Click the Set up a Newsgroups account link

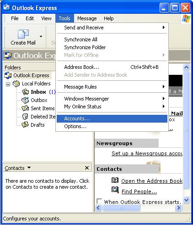point(147,153)
